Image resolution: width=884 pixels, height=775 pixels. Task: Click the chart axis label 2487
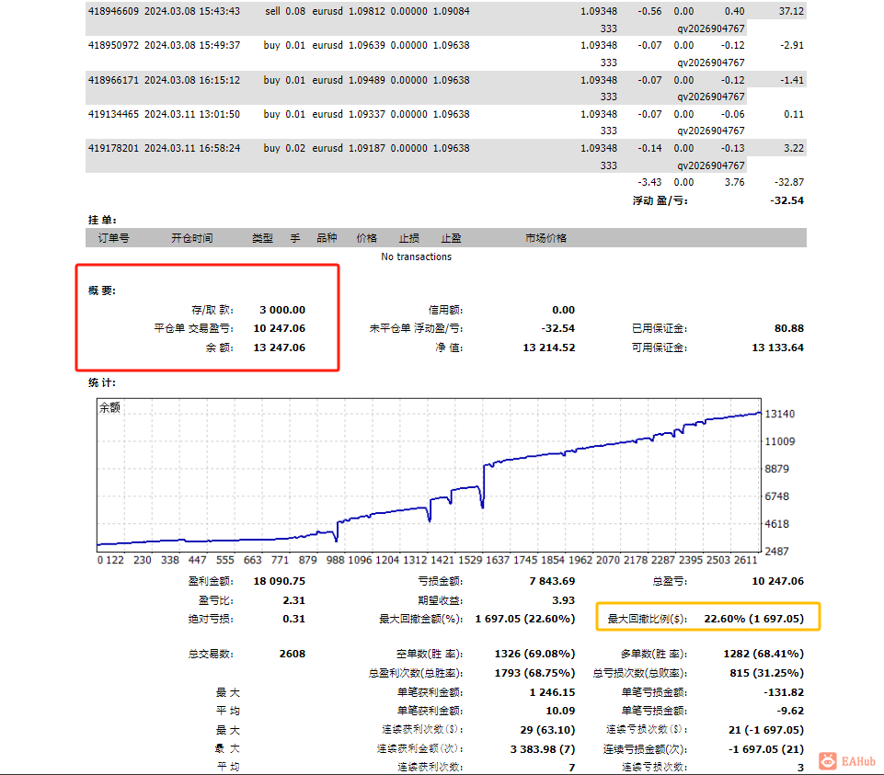tap(777, 552)
